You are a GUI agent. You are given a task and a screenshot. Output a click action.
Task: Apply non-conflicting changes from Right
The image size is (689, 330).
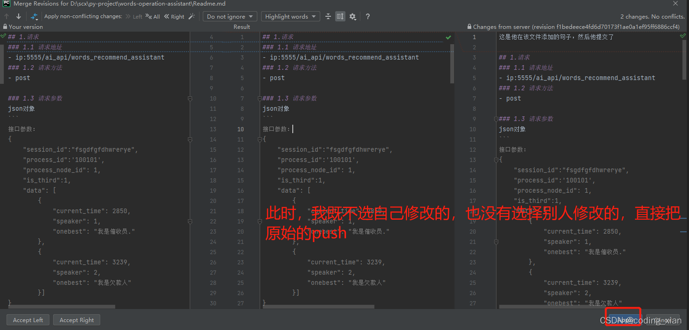tap(174, 16)
